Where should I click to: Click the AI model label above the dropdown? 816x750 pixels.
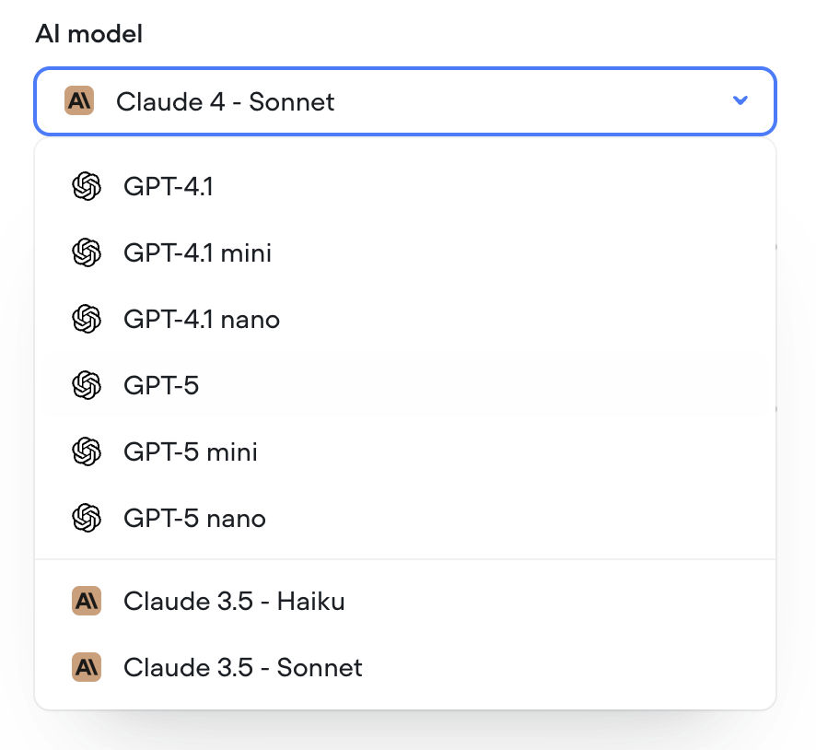(88, 34)
